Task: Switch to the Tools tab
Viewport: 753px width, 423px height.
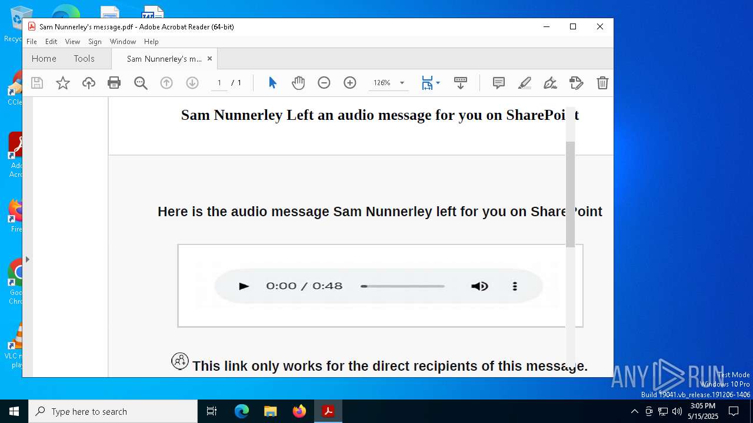Action: click(x=84, y=59)
